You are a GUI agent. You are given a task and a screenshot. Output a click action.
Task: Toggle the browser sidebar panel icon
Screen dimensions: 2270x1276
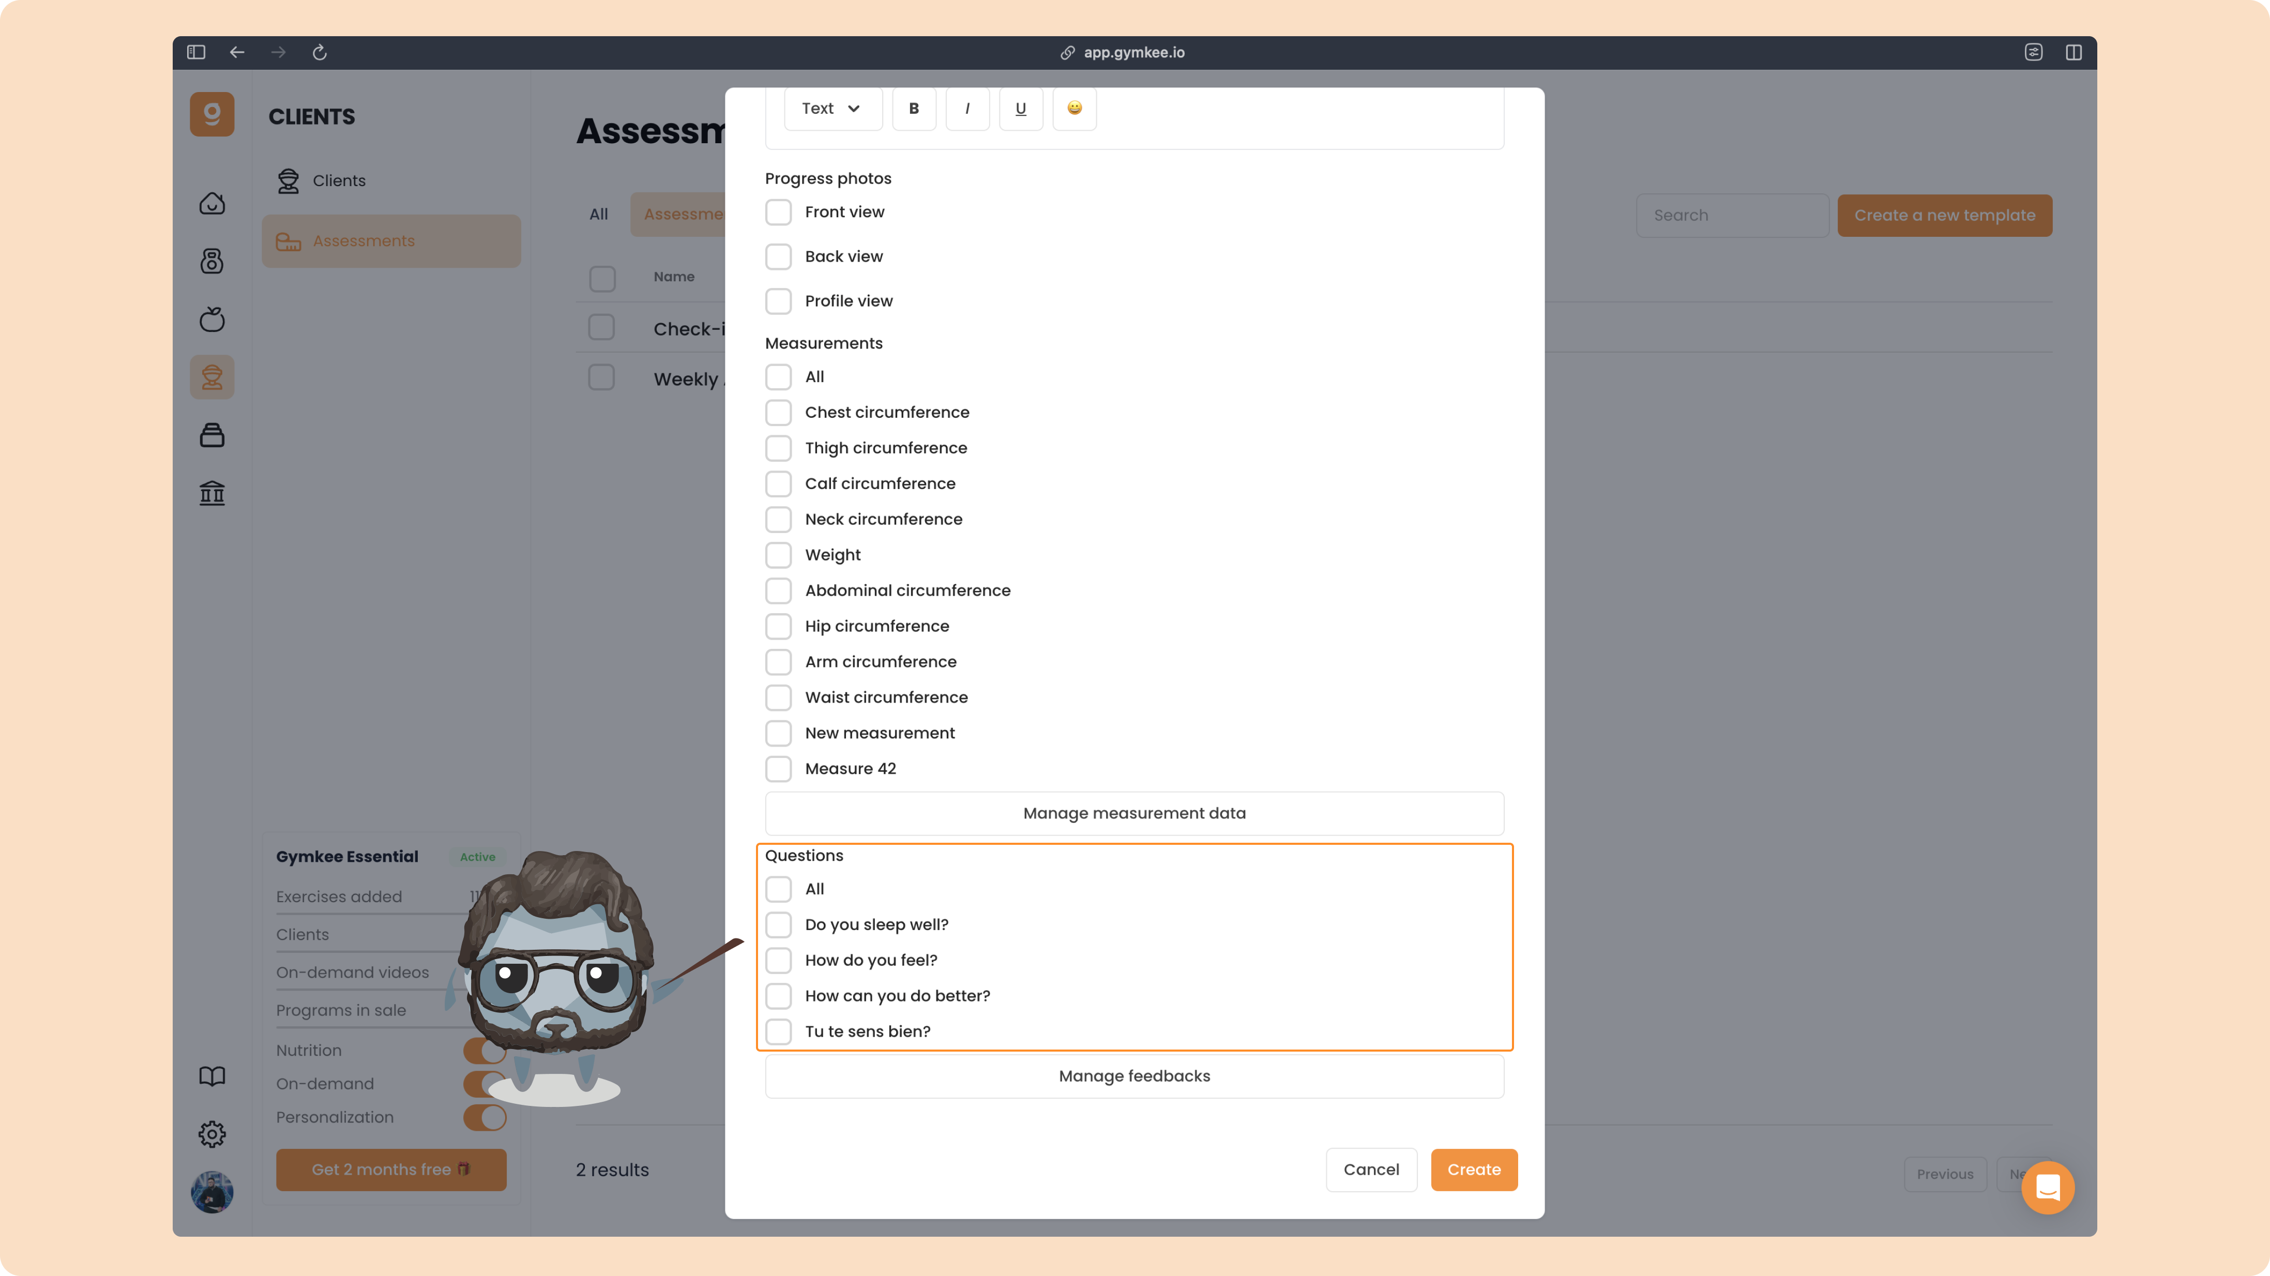(x=195, y=52)
